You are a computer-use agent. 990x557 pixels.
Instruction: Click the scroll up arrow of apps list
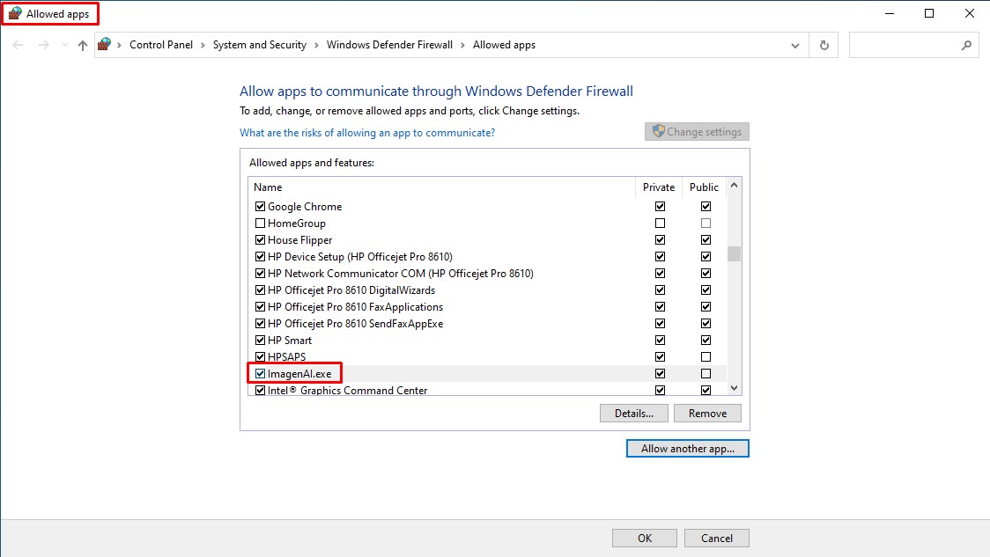(734, 186)
